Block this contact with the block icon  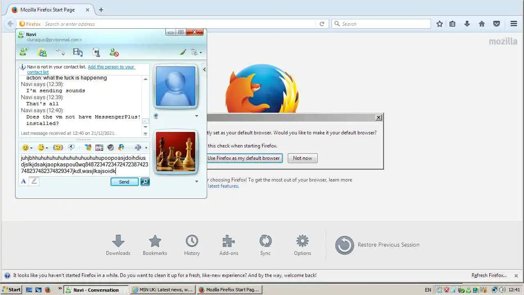[x=114, y=52]
